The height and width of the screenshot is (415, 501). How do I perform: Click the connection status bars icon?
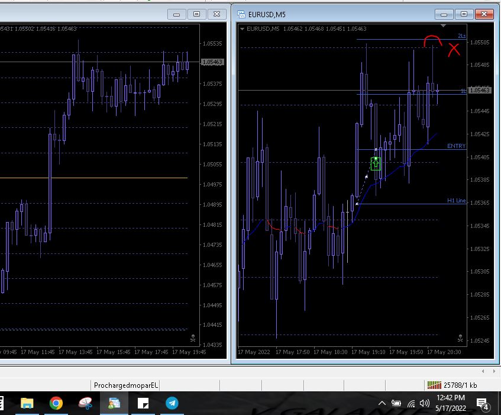point(434,385)
